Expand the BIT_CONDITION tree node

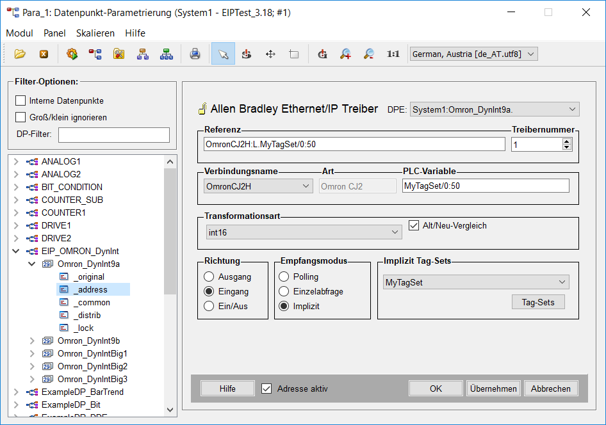click(x=16, y=187)
